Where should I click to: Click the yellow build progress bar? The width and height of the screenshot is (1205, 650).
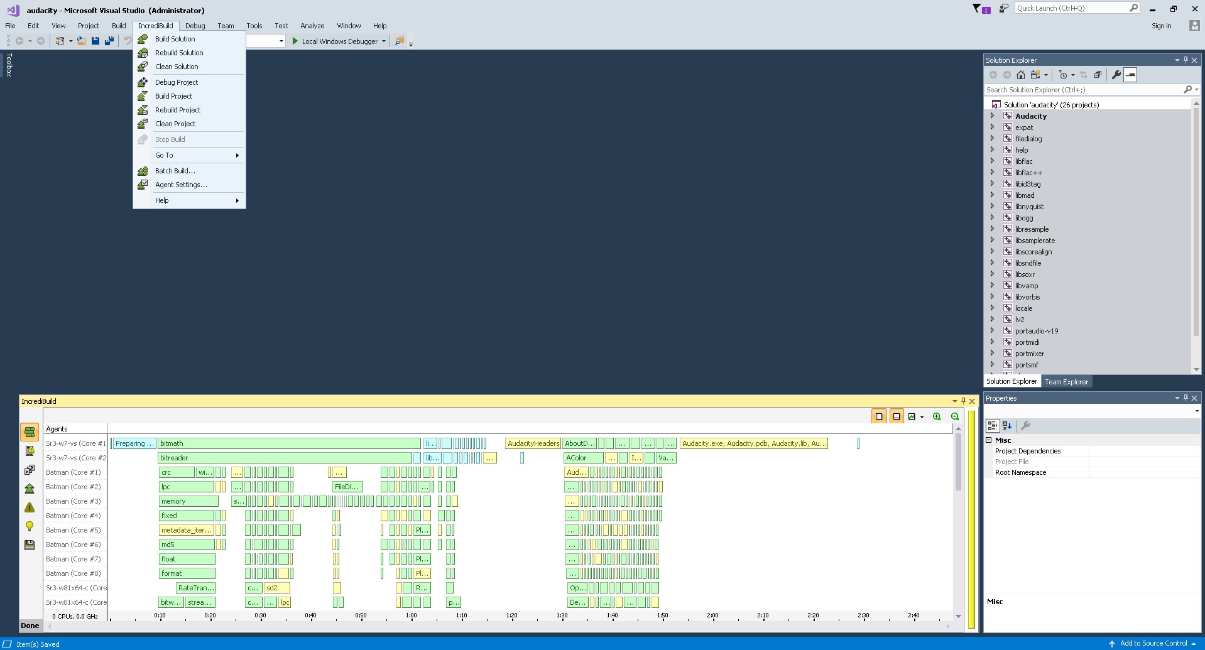[971, 519]
